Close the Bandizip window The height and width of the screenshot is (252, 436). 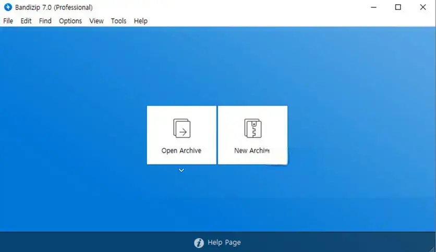click(423, 7)
